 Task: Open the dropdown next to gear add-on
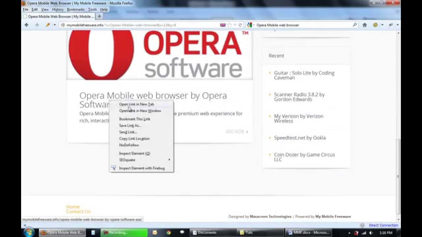click(x=382, y=25)
